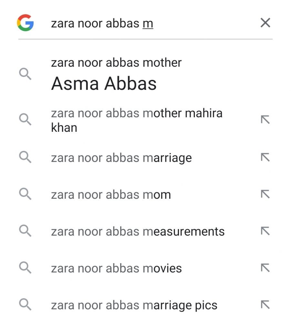Click magnifier icon beside 'zara noor abbas mother'

click(x=25, y=74)
